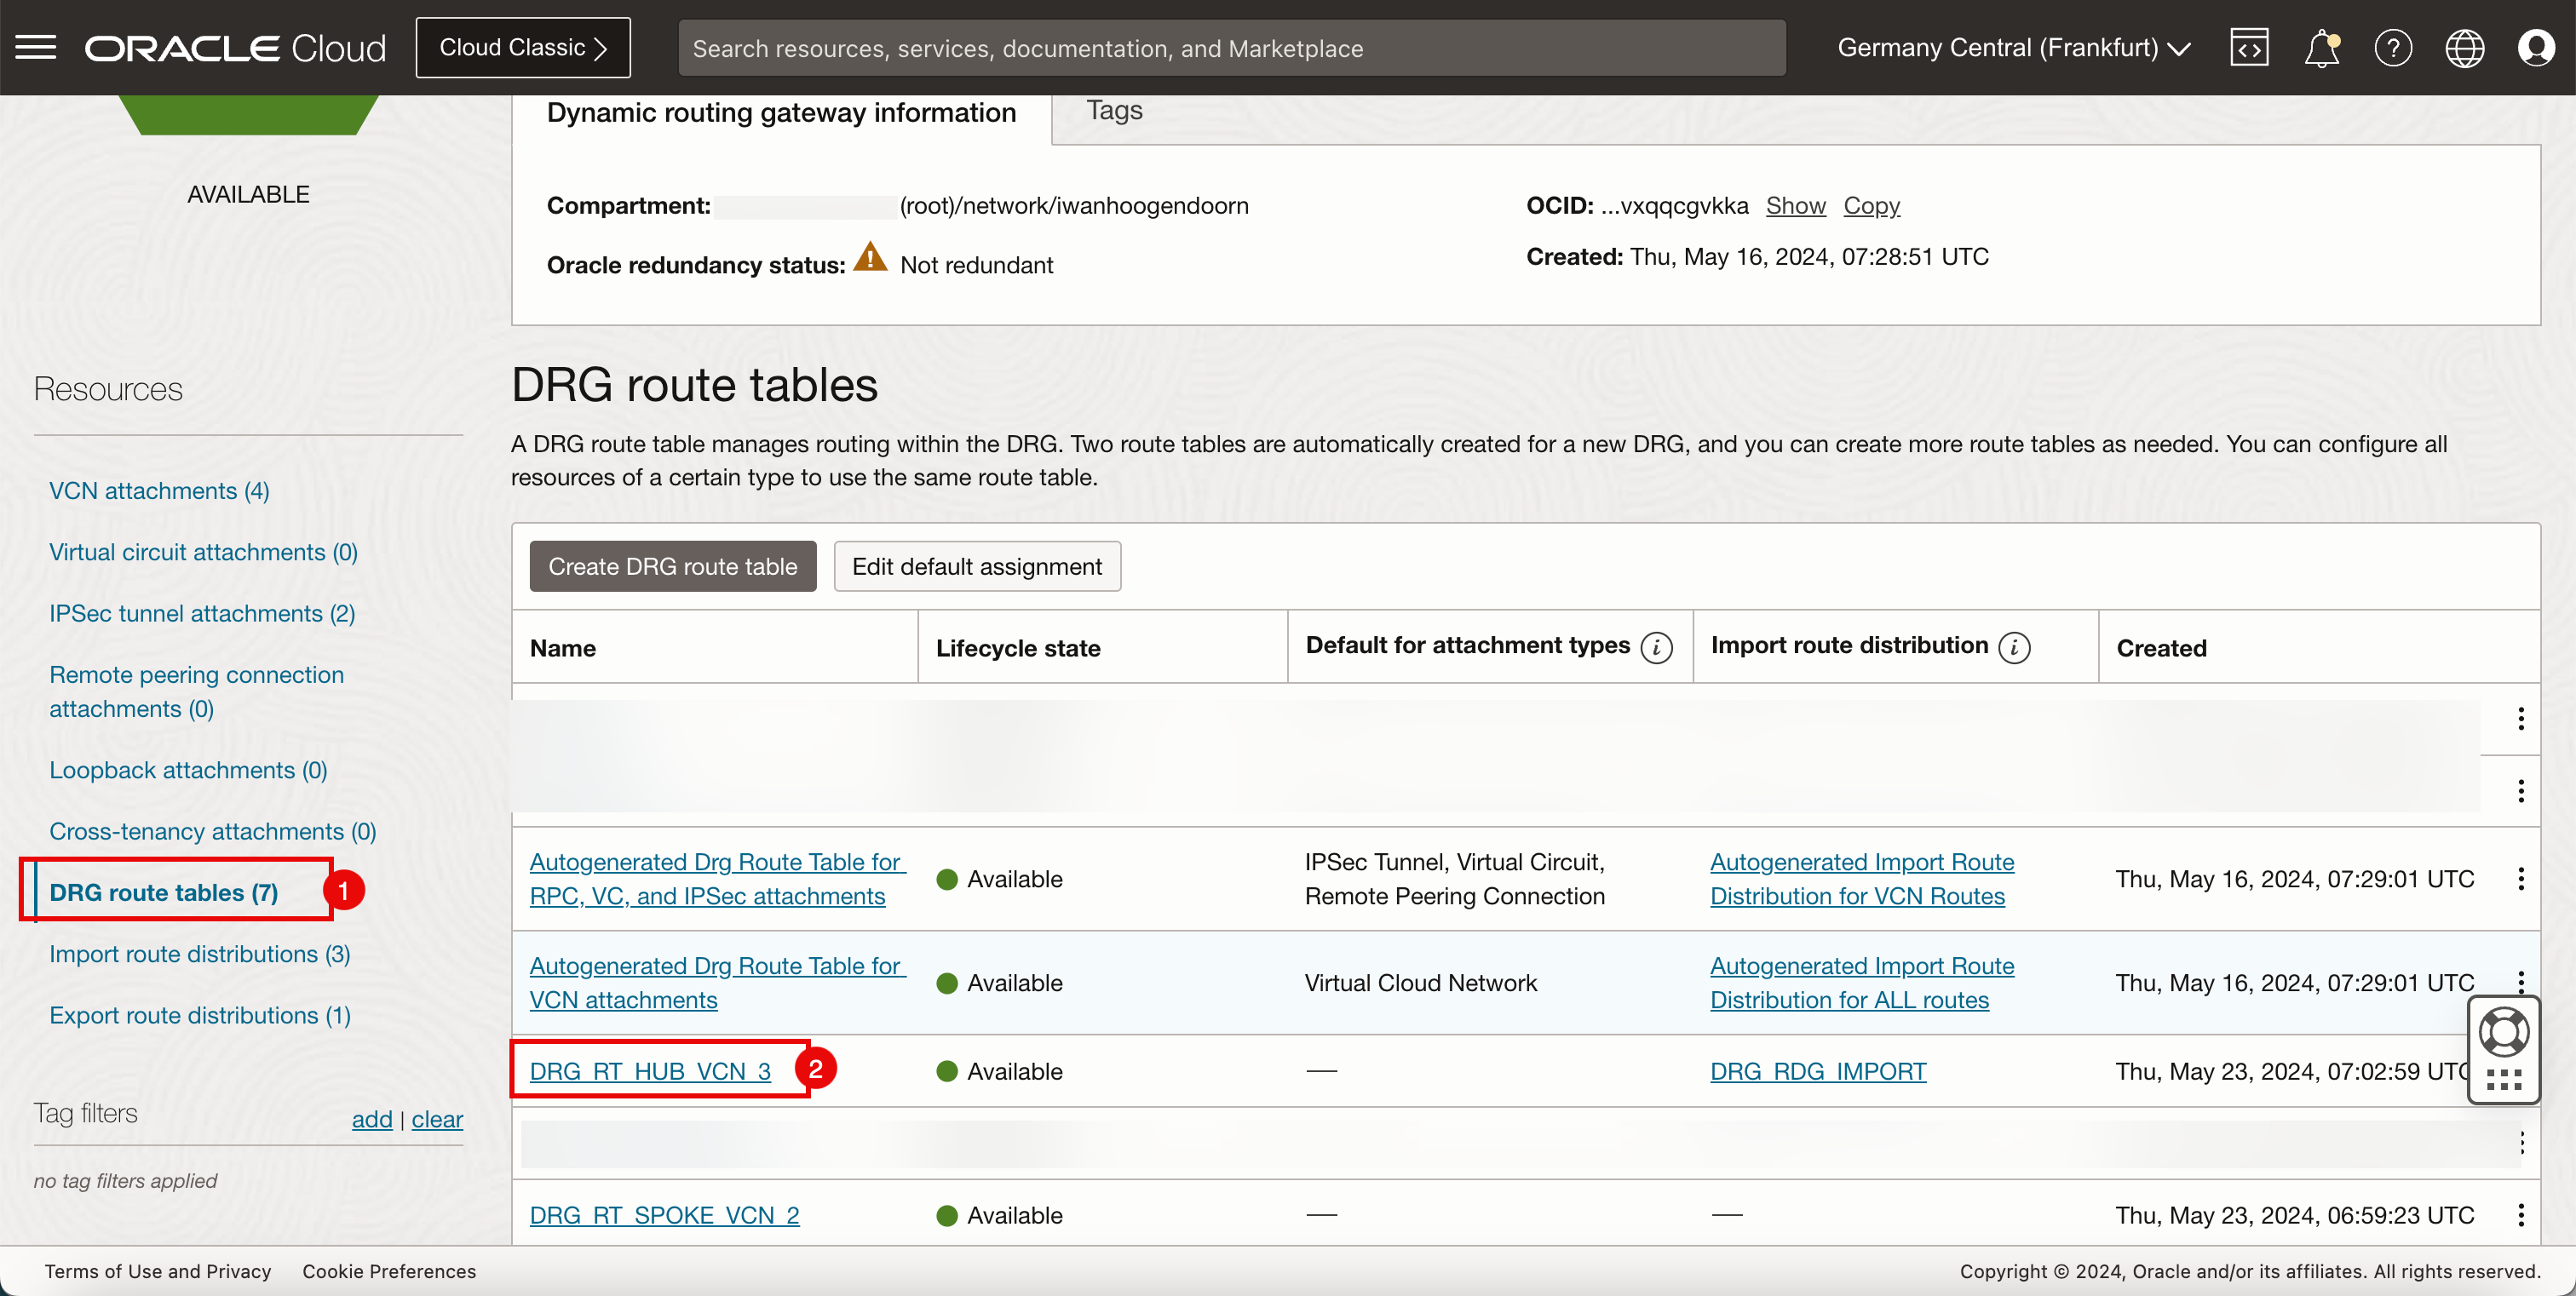Image resolution: width=2576 pixels, height=1296 pixels.
Task: Click the Create DRG route table button
Action: (x=671, y=565)
